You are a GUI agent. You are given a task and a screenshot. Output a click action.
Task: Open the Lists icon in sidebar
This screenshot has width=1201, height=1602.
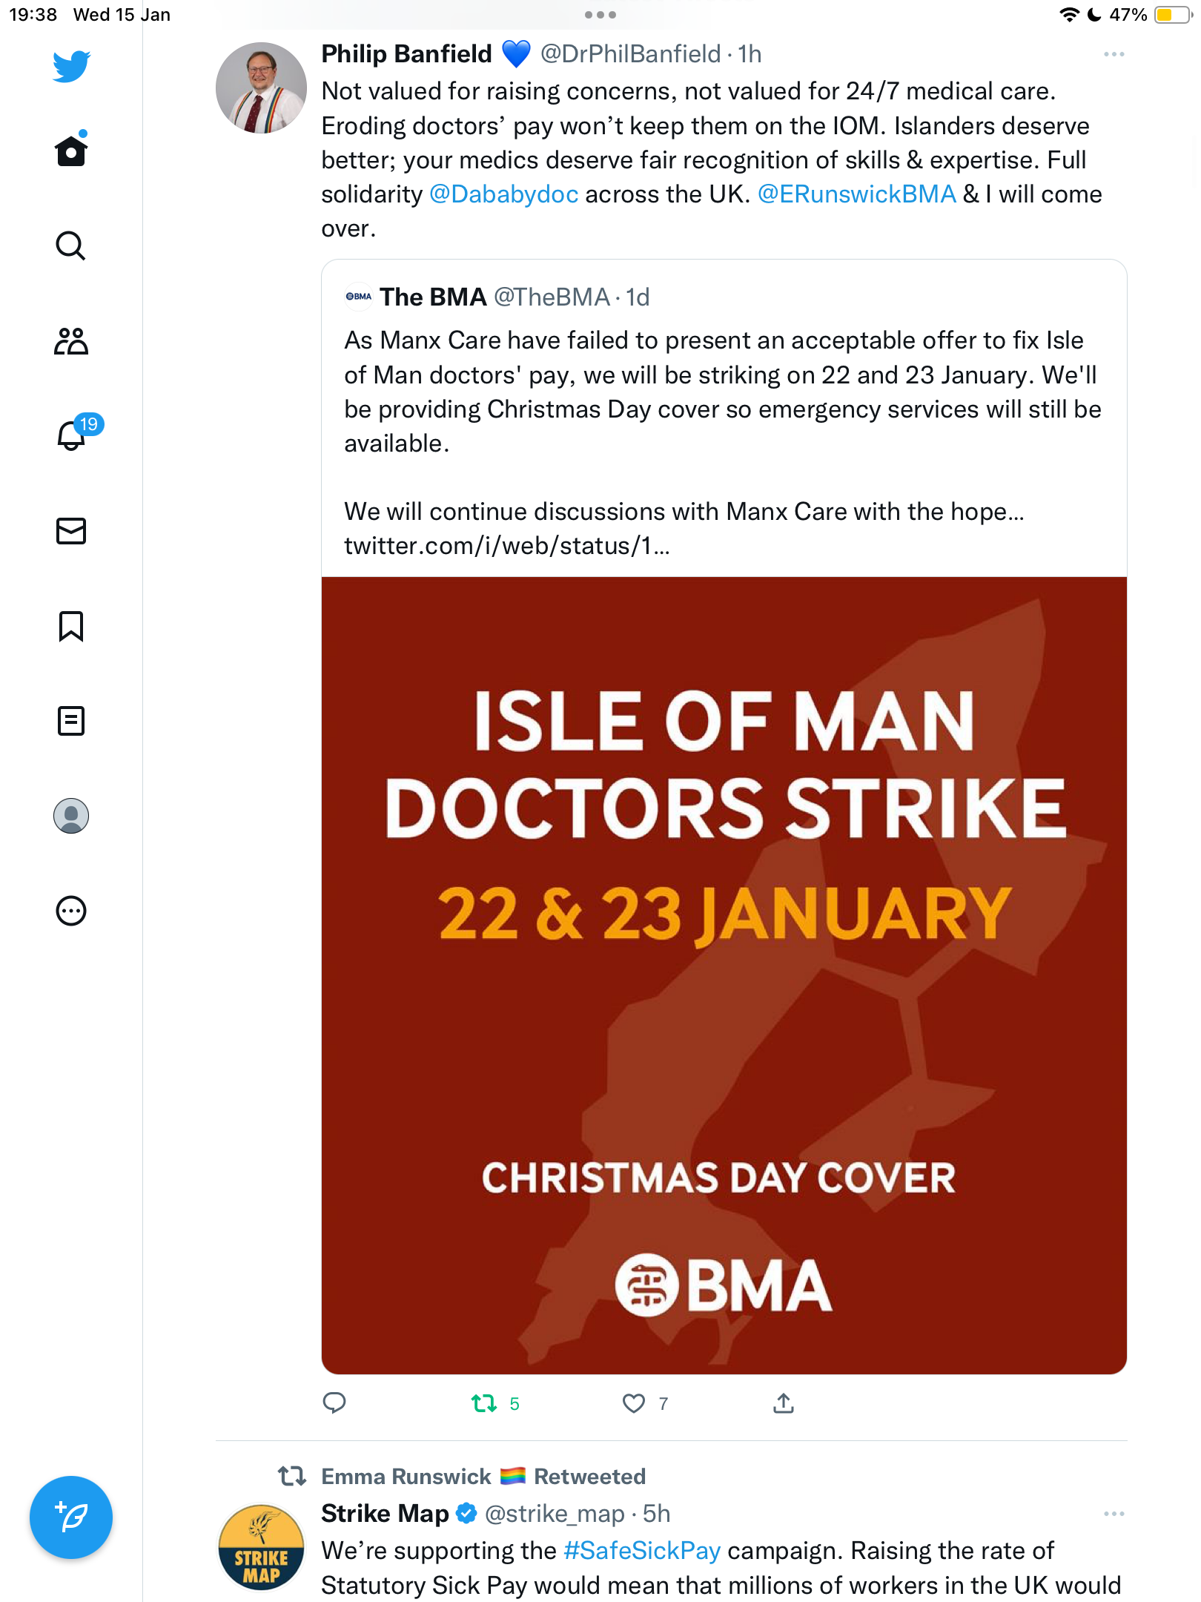pyautogui.click(x=71, y=721)
